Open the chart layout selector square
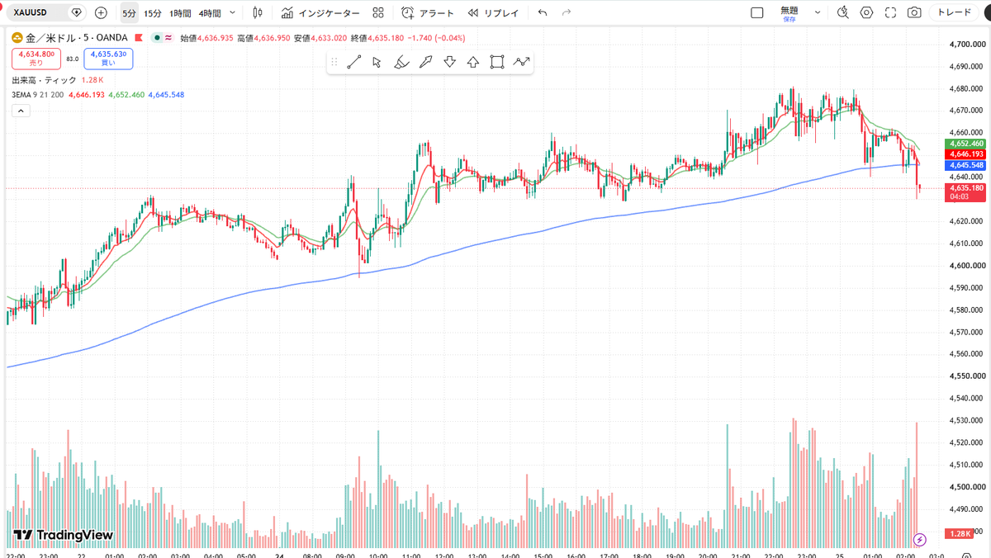 (x=757, y=13)
